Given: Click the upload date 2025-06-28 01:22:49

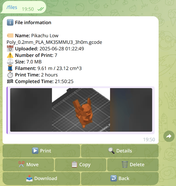Looking at the screenshot, I should 62,49.
